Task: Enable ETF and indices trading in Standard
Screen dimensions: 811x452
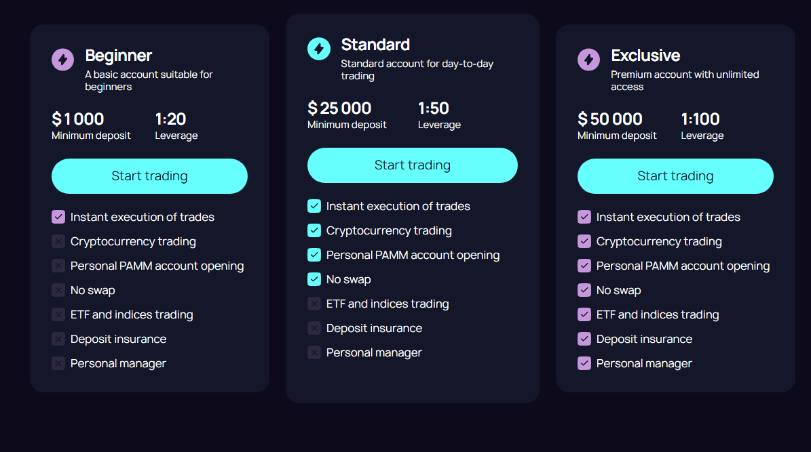Action: pyautogui.click(x=314, y=304)
